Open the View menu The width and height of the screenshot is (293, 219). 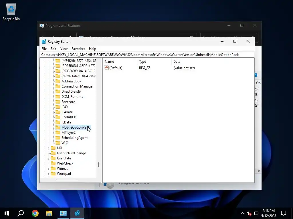(64, 49)
